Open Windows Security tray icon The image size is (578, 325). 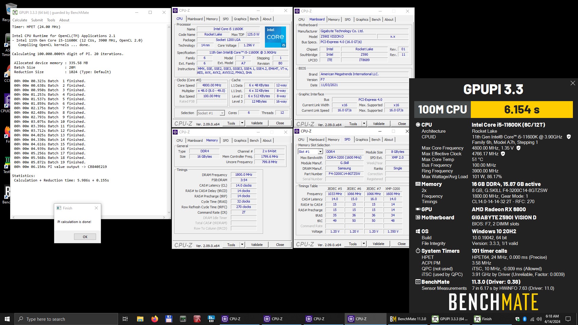pos(517,319)
